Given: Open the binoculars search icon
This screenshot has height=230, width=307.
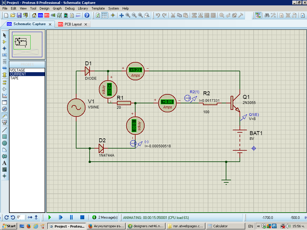Looking at the screenshot, I should tap(267, 15).
